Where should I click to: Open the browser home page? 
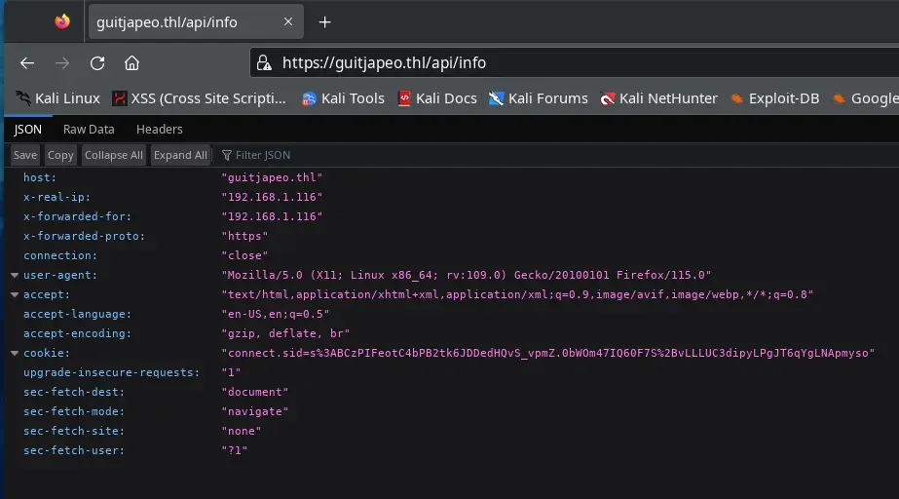pos(131,63)
